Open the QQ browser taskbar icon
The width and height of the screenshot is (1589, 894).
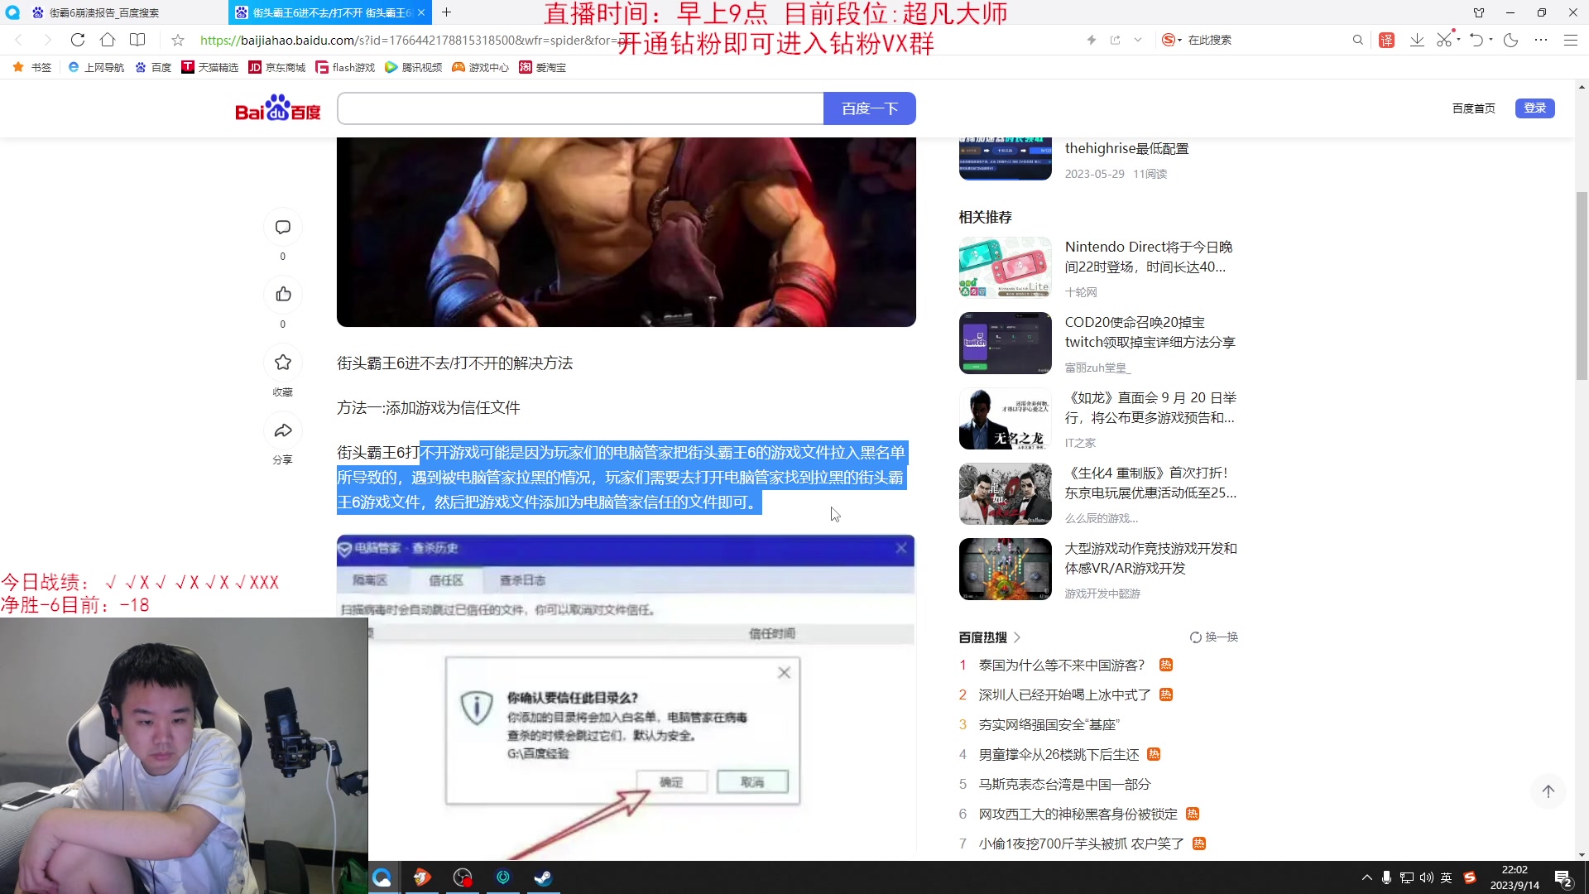tap(382, 877)
